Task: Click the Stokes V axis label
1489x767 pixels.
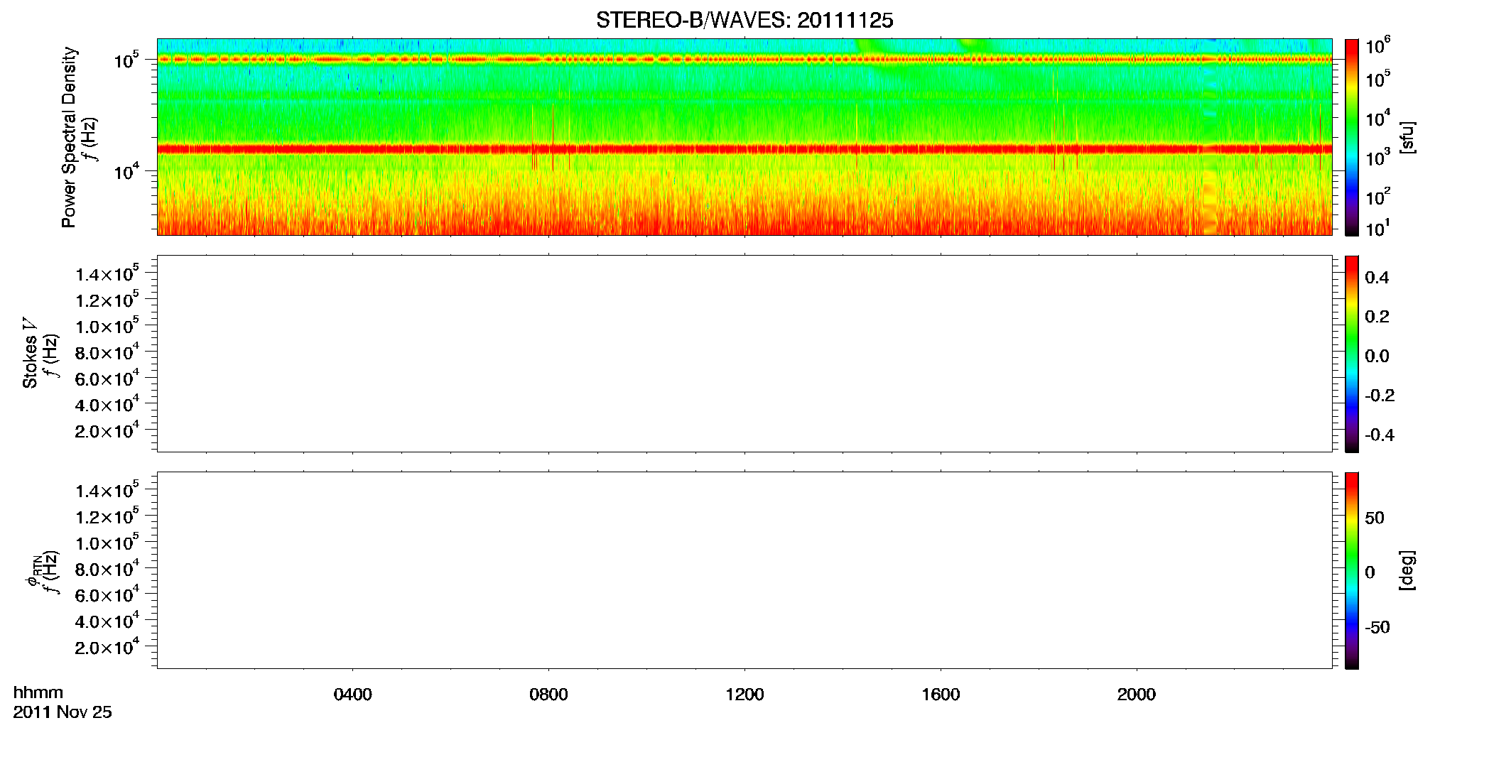Action: pyautogui.click(x=30, y=353)
